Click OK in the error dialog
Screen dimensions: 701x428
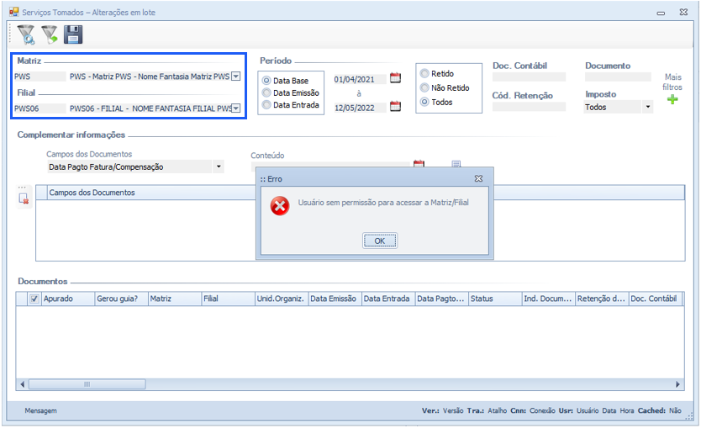[380, 240]
